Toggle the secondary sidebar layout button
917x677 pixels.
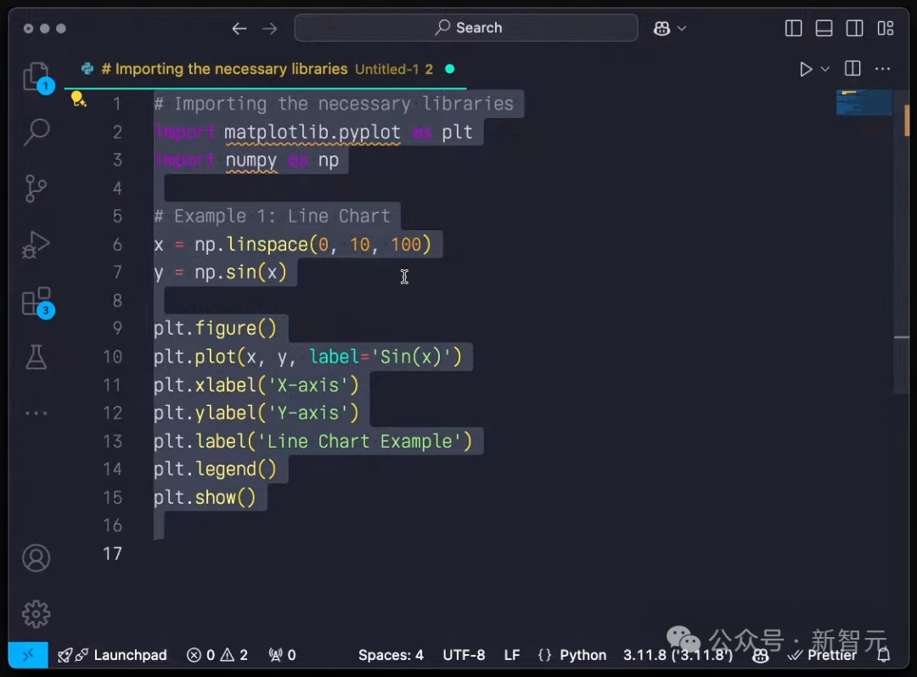tap(855, 28)
